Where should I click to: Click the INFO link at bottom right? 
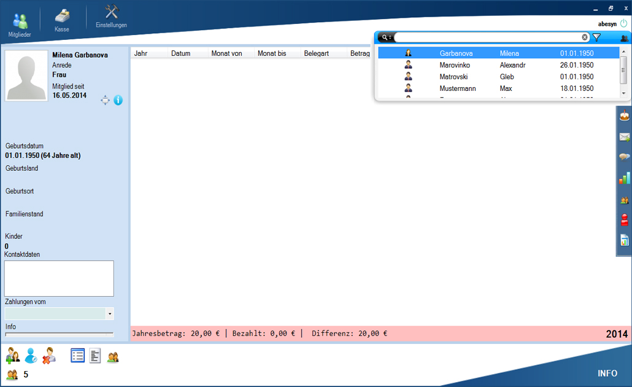[607, 373]
